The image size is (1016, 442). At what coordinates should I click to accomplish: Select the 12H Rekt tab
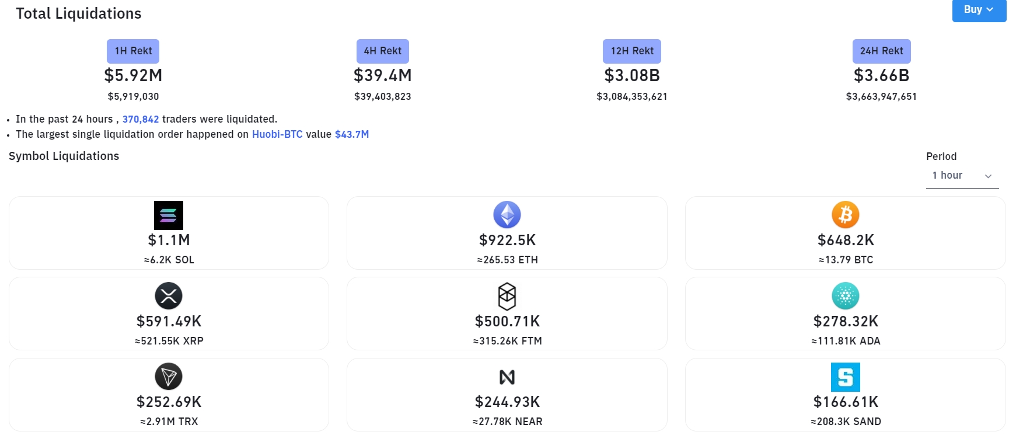click(x=632, y=51)
